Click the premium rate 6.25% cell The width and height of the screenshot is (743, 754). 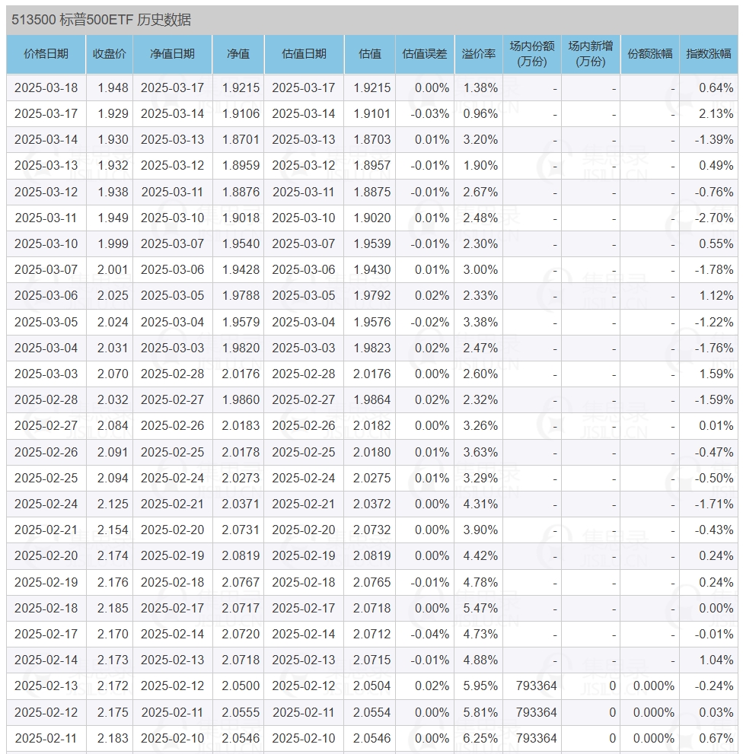click(x=480, y=738)
